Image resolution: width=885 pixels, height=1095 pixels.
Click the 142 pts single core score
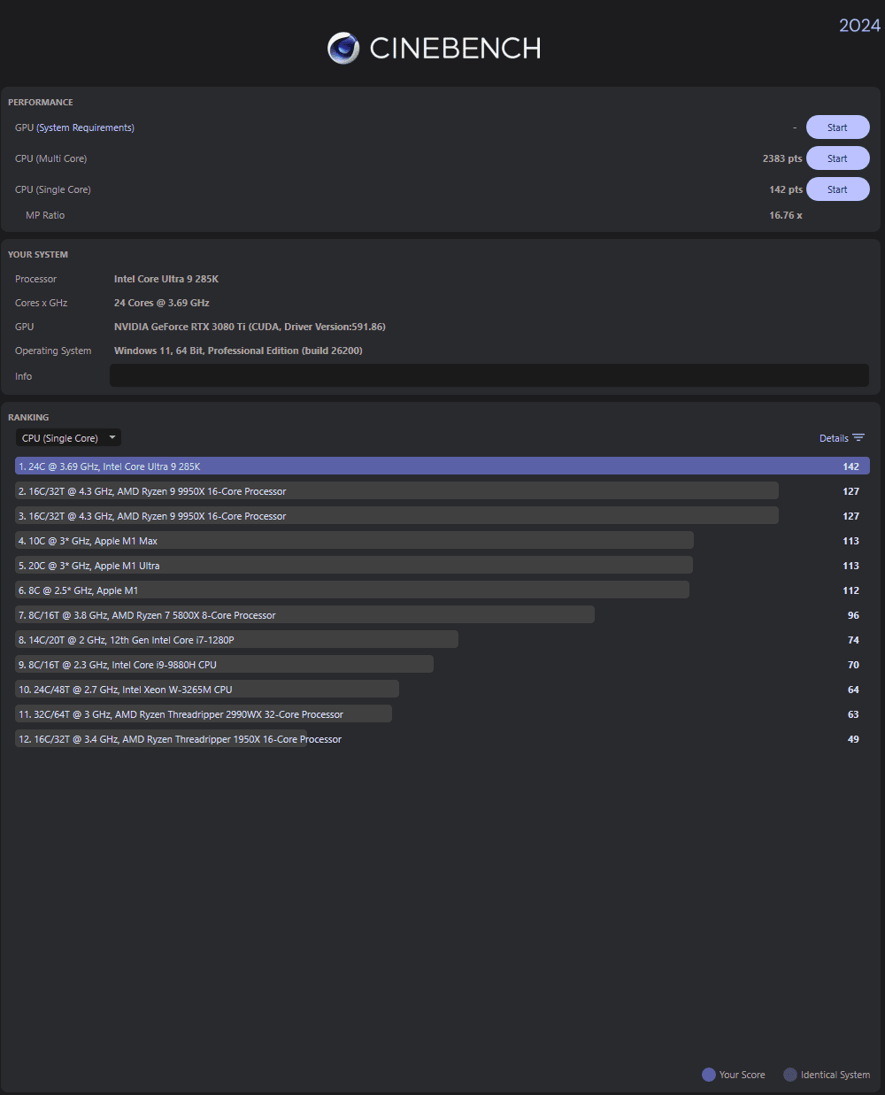[786, 189]
